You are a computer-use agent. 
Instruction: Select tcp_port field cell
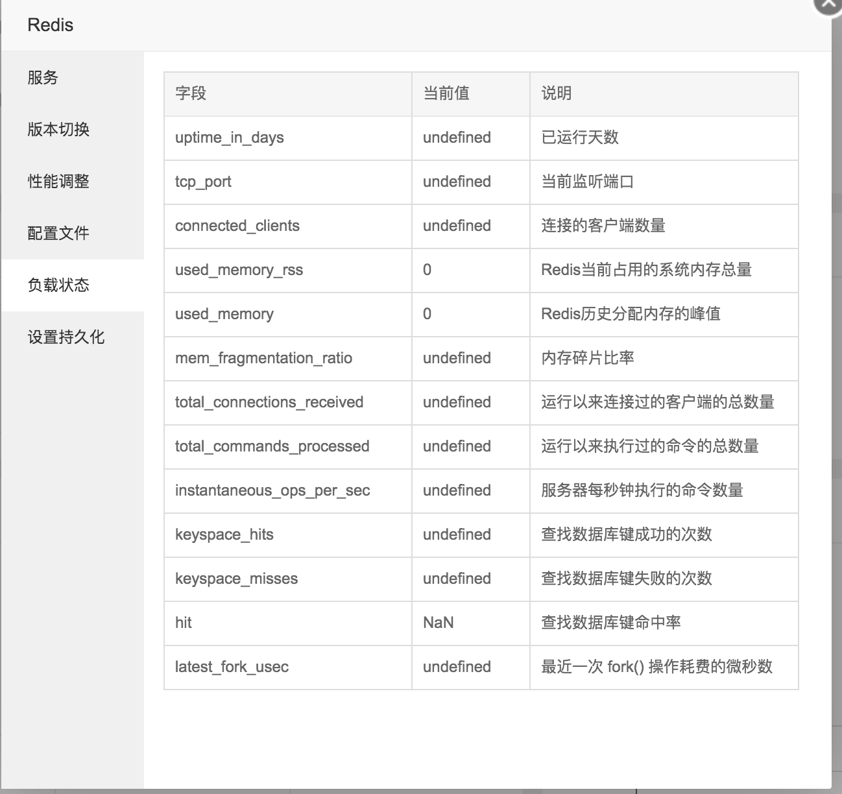pos(288,182)
